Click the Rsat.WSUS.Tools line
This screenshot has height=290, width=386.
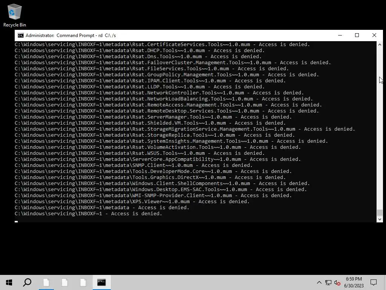tap(139, 153)
